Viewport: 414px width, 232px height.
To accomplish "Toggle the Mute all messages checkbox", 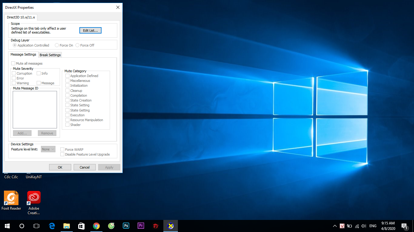I will pos(13,63).
